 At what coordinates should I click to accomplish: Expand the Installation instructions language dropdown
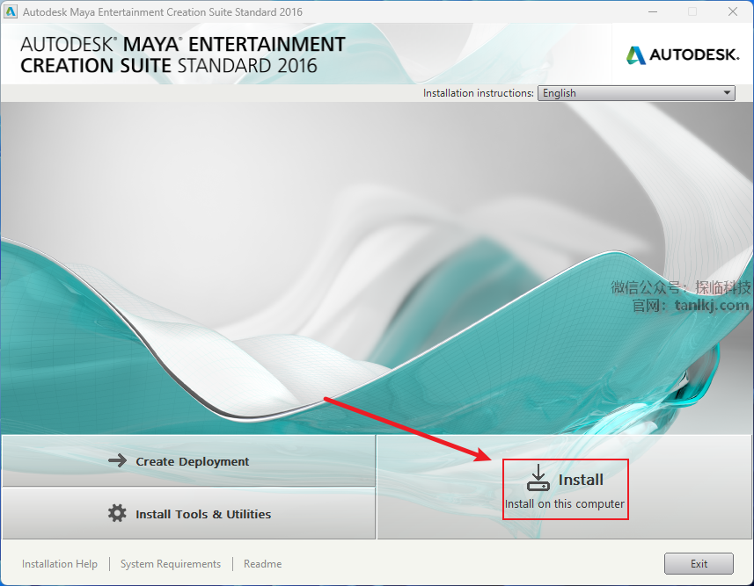tap(636, 93)
